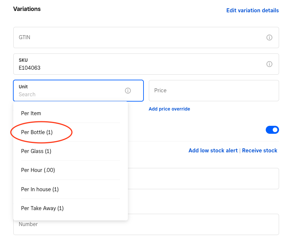The width and height of the screenshot is (292, 239).
Task: Turn off the blue toggle switch
Action: (x=272, y=130)
